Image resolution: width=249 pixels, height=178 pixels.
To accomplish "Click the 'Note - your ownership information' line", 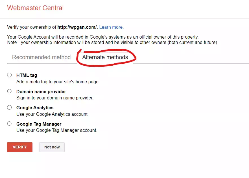I will click(x=113, y=43).
